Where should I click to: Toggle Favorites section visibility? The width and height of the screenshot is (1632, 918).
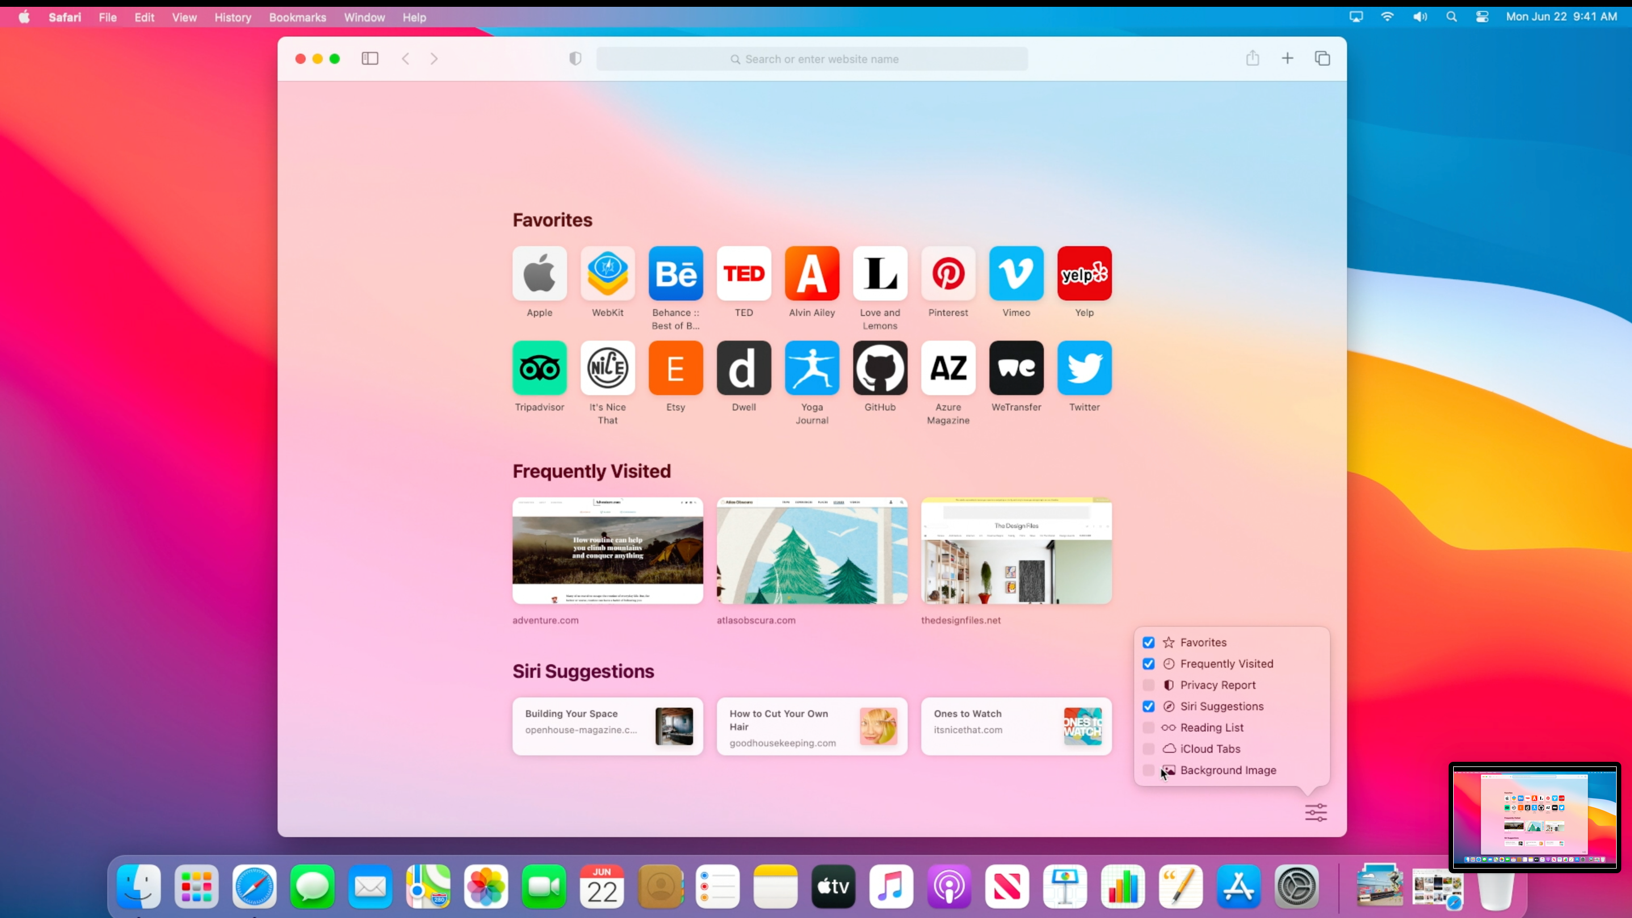coord(1148,642)
